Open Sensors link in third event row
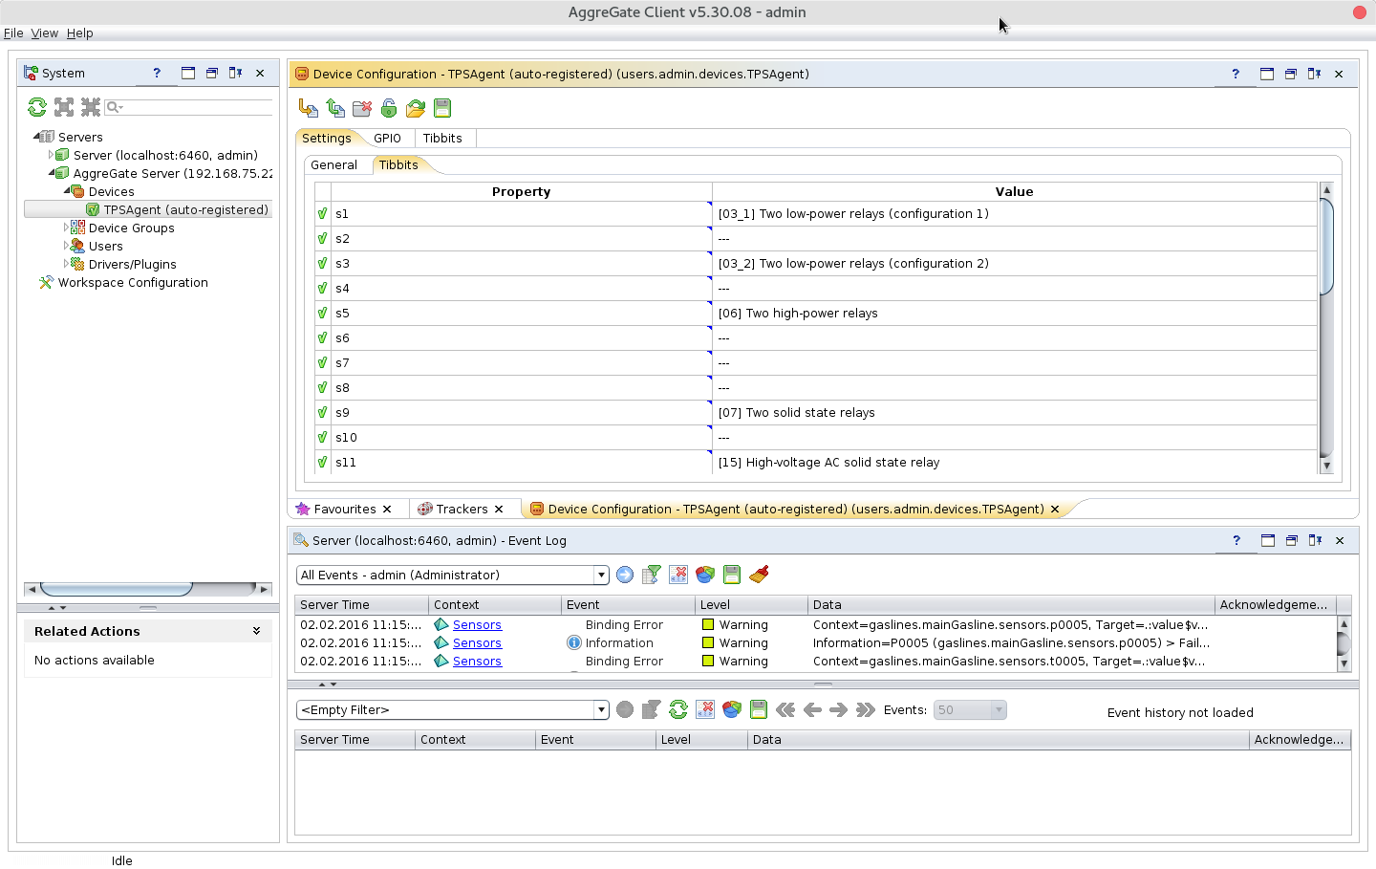 point(477,661)
